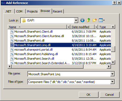Viewport: 122px width, 101px height.
Task: Click the Help question mark button
Action: coord(114,3)
